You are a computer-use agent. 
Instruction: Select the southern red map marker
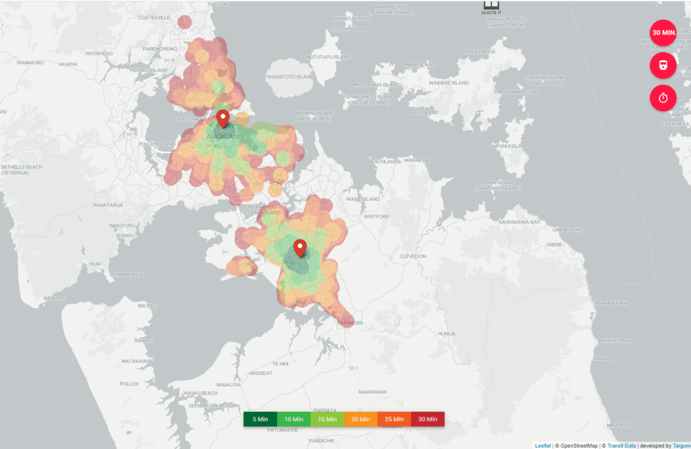tap(300, 249)
